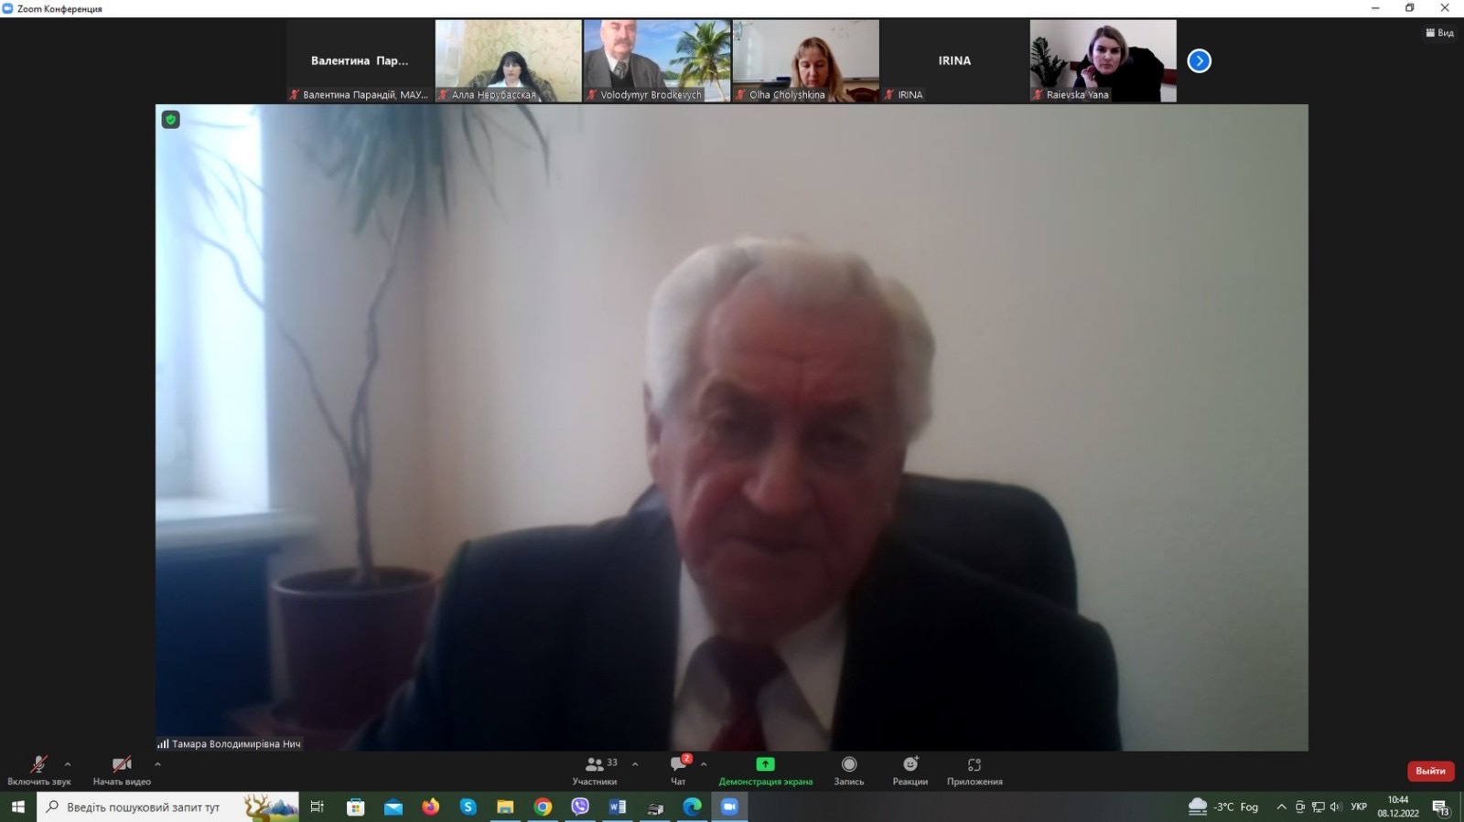Image resolution: width=1464 pixels, height=822 pixels.
Task: Show next participants with blue arrow
Action: coord(1199,61)
